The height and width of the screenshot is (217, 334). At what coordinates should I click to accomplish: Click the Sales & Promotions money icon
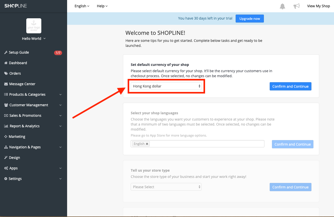[6, 116]
